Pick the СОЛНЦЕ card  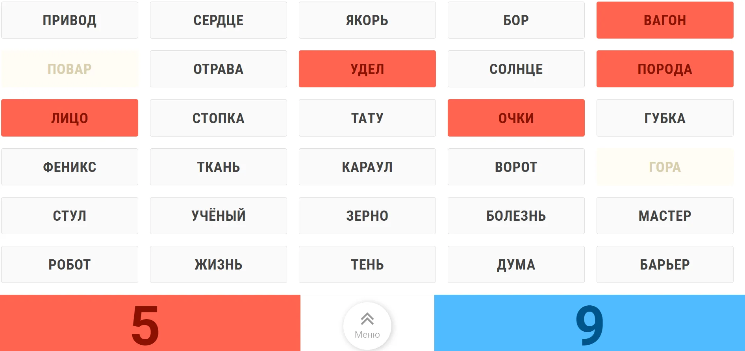tap(516, 69)
